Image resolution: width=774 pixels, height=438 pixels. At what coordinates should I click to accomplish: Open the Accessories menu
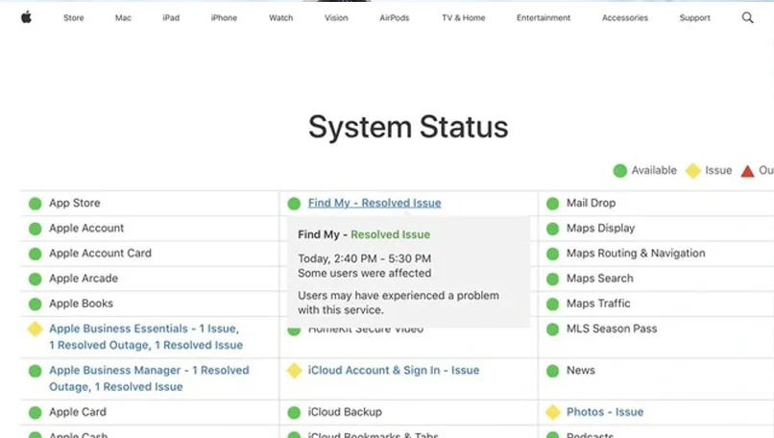coord(625,18)
